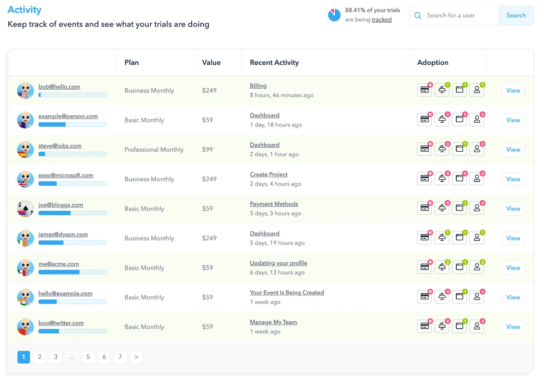
Task: Click the user profile icon for boo@twitter.com
Action: (x=477, y=327)
